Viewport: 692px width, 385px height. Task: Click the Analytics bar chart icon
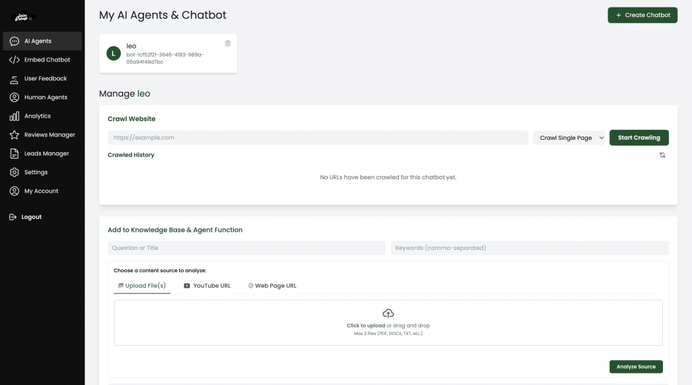tap(14, 116)
